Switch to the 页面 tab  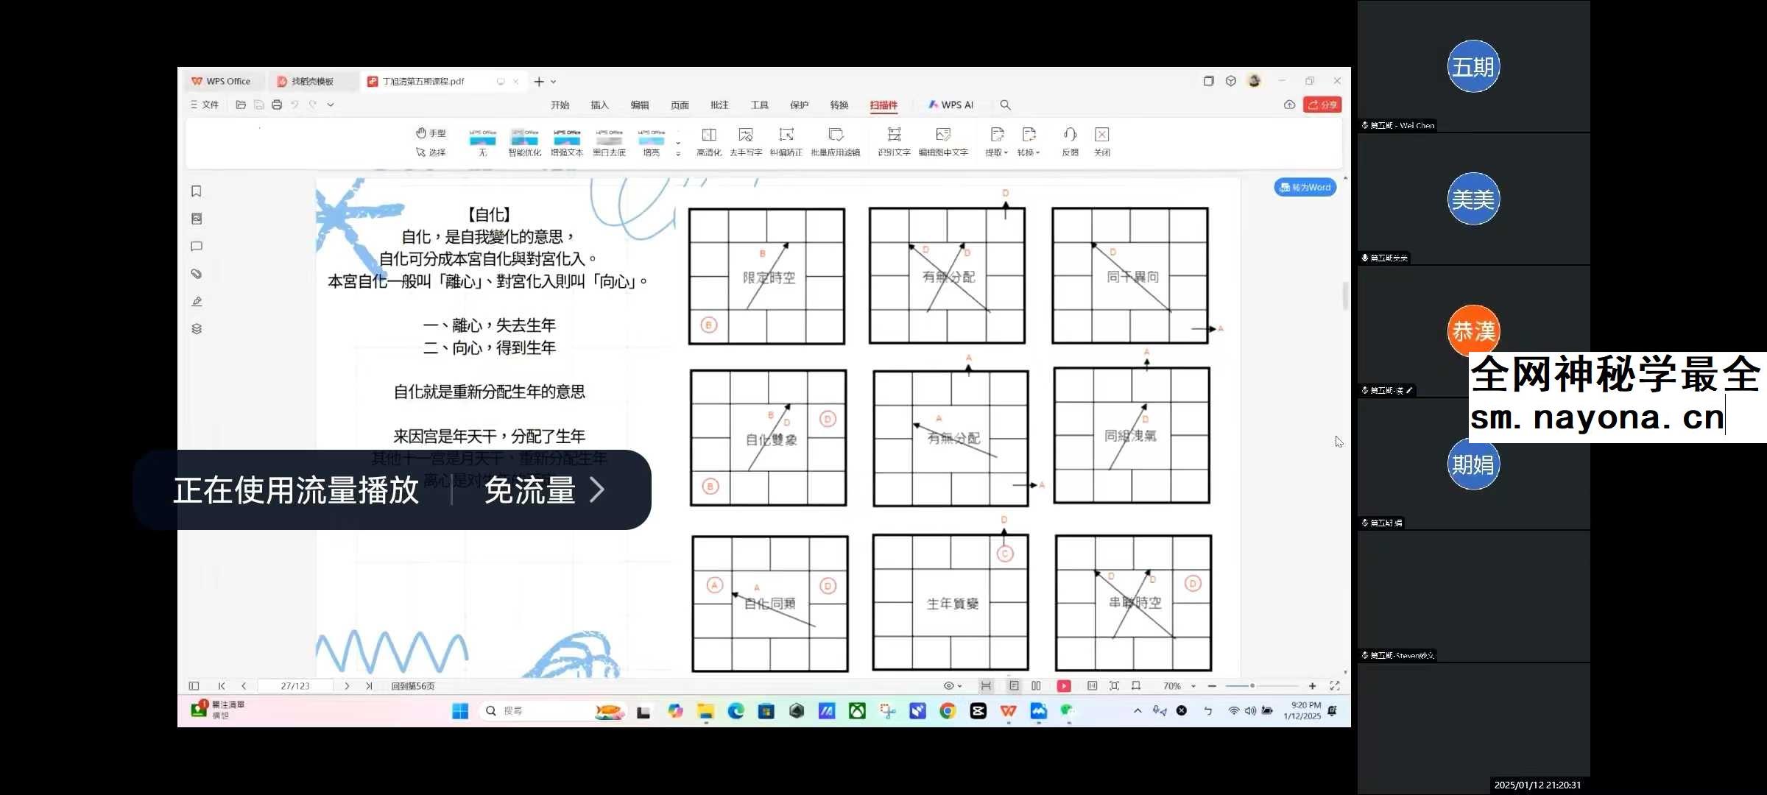[680, 105]
